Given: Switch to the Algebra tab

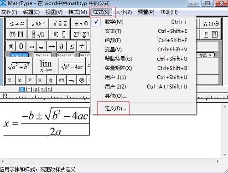Looking at the screenshot, I should (19, 55).
